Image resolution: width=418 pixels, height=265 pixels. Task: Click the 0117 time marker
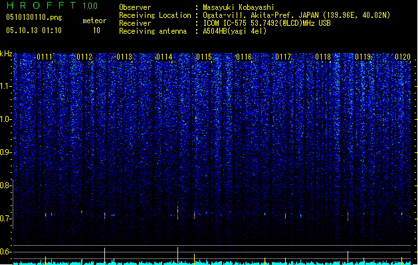(x=283, y=57)
